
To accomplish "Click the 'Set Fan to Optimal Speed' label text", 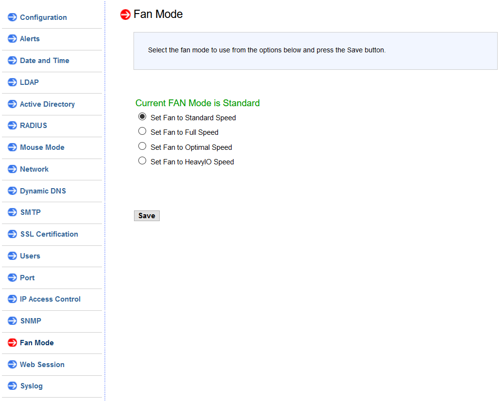I will click(191, 147).
